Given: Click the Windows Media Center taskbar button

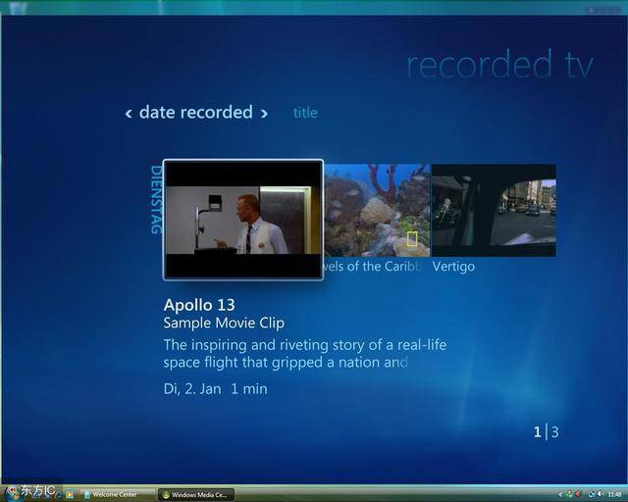Looking at the screenshot, I should [196, 495].
